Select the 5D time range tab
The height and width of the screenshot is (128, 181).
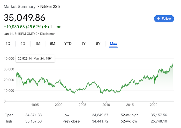tap(23, 44)
